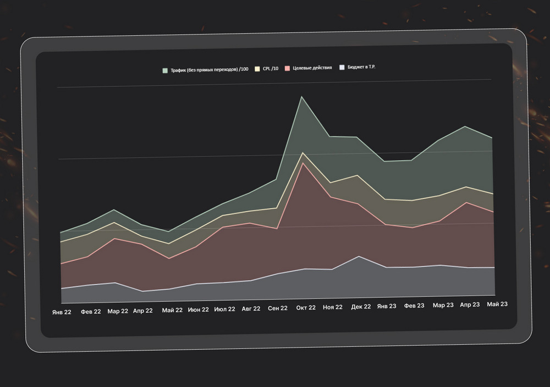Toggle the CPL /10 legend label
This screenshot has width=550, height=387.
coord(271,69)
